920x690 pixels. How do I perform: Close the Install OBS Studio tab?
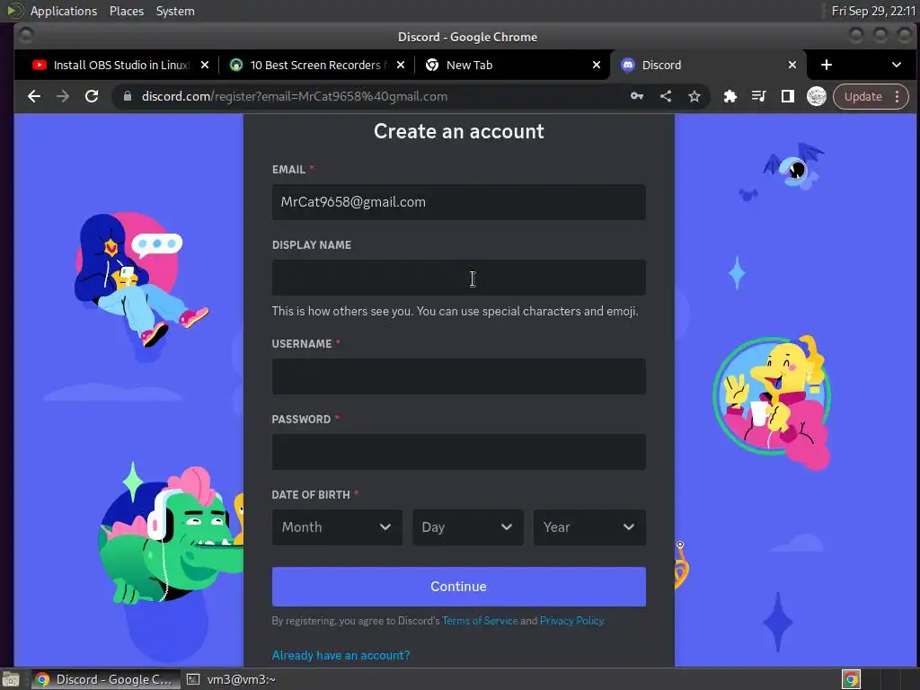point(204,65)
